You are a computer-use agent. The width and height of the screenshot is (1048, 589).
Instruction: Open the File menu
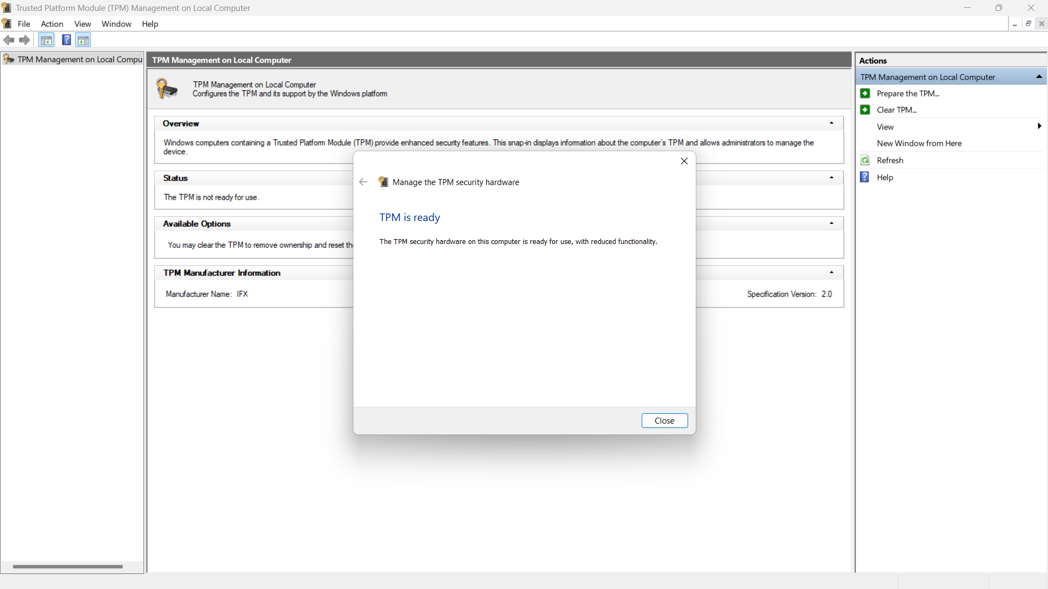point(24,24)
